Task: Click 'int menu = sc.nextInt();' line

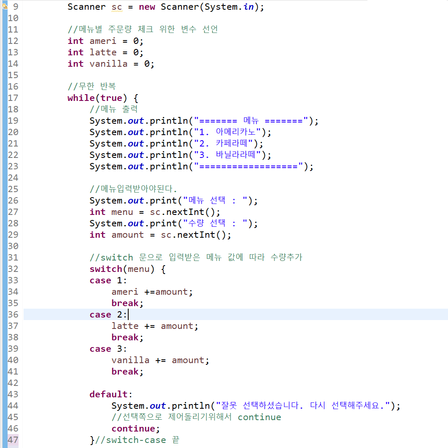Action: pos(155,212)
